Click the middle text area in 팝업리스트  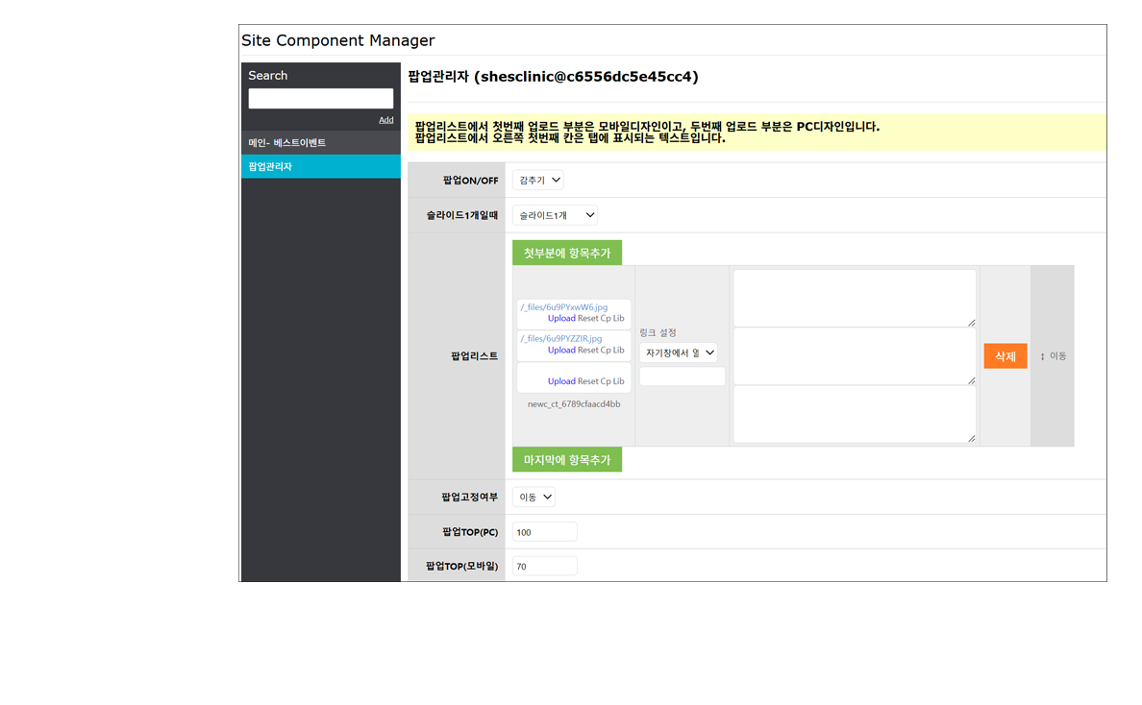(855, 355)
